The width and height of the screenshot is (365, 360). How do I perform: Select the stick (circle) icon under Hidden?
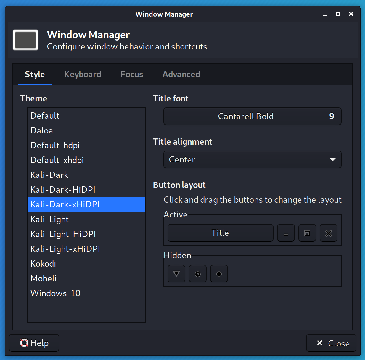tap(197, 274)
